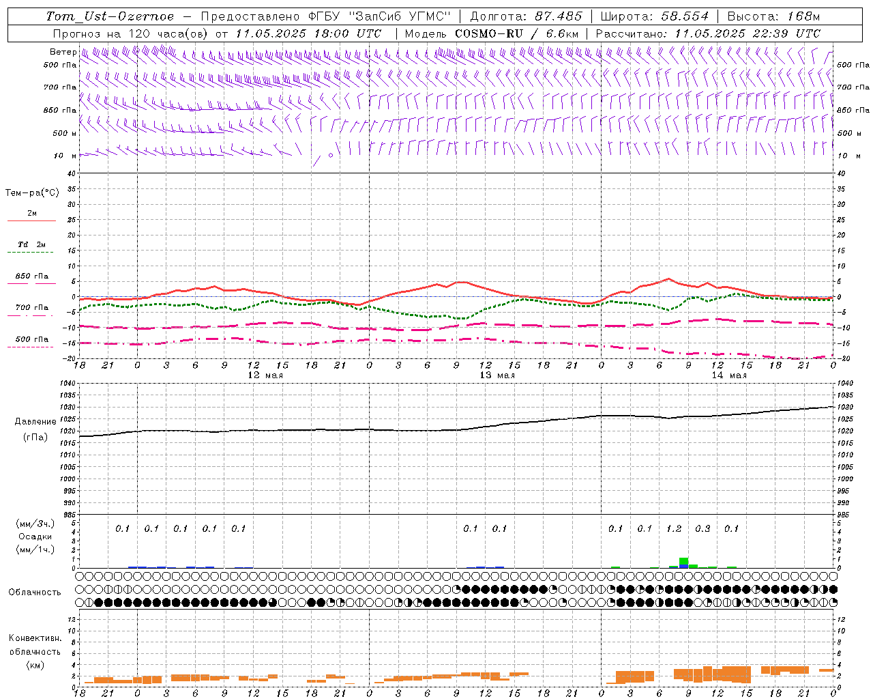Click the Модель COSMO-RU / 6.6км text
Image resolution: width=873 pixels, height=699 pixels.
(492, 33)
